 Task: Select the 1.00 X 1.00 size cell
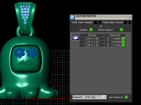[92, 38]
